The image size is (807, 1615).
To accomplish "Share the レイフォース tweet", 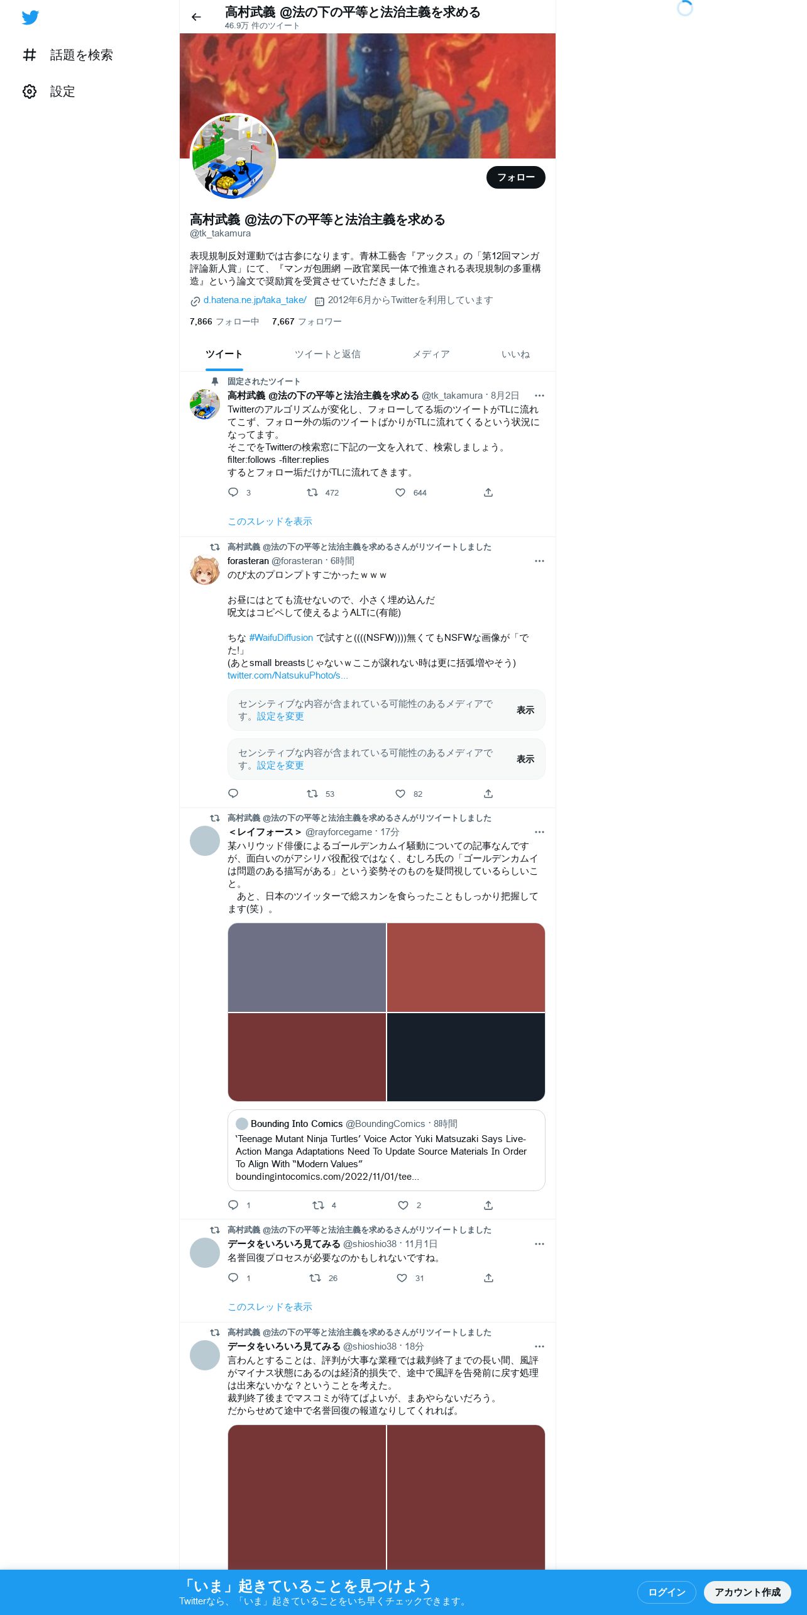I will (488, 1205).
